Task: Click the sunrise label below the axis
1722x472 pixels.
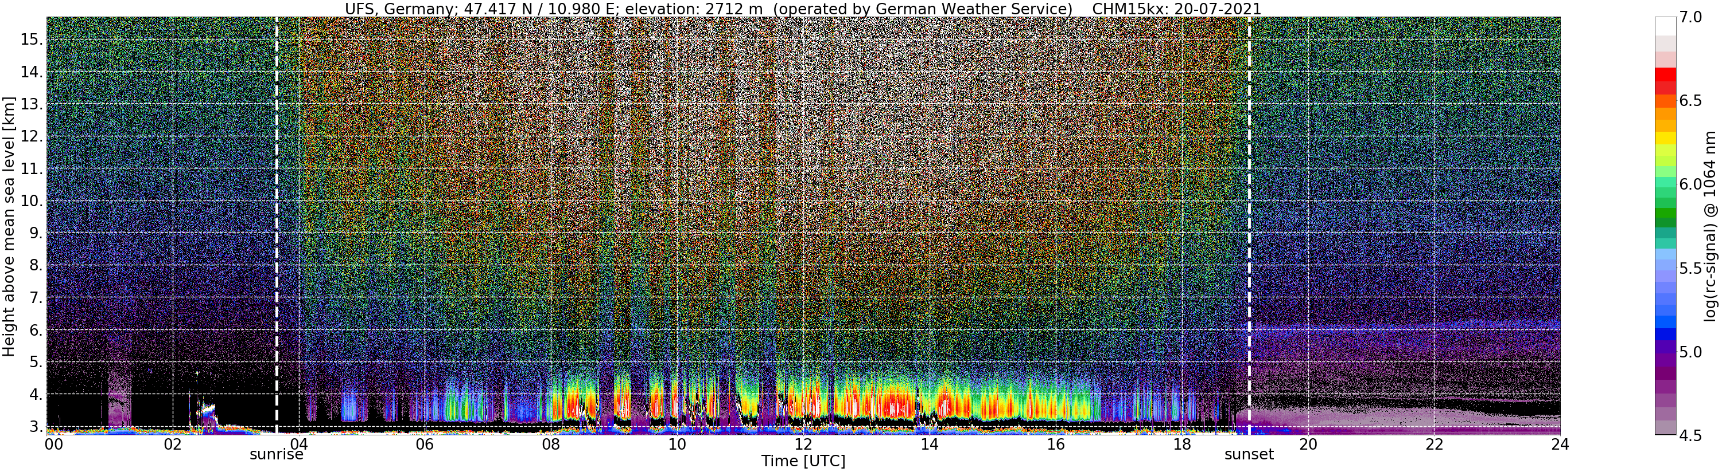Action: coord(277,455)
